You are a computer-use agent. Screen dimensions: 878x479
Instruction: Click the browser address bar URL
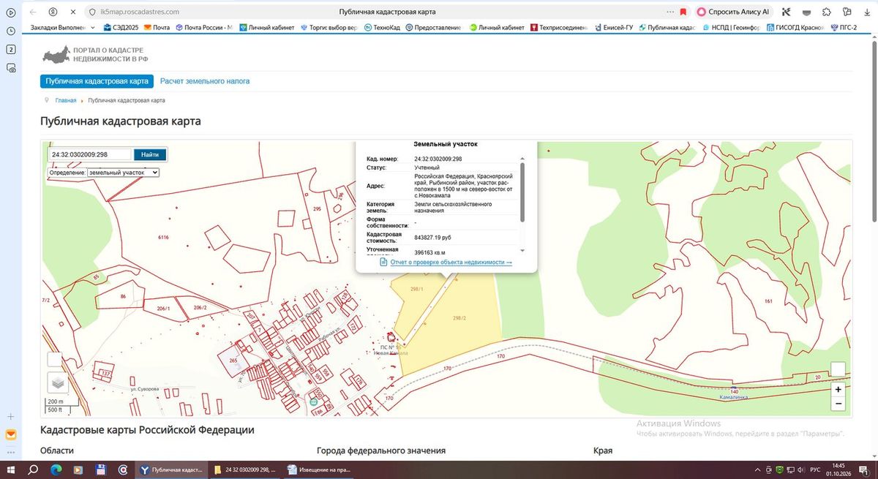140,12
